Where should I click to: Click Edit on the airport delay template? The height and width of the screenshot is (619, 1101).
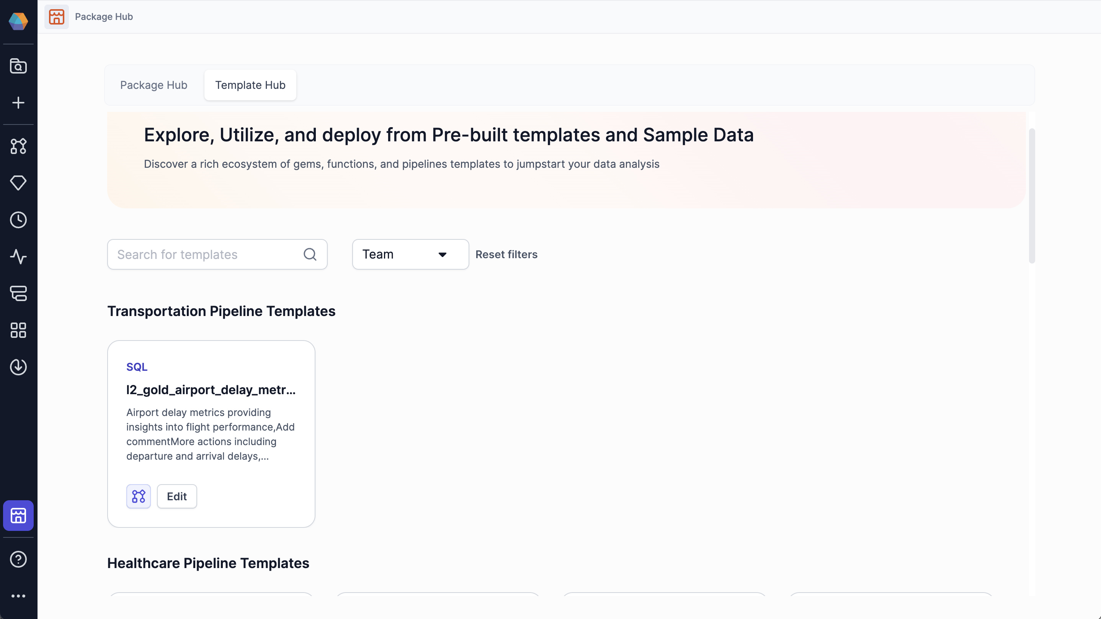point(176,496)
